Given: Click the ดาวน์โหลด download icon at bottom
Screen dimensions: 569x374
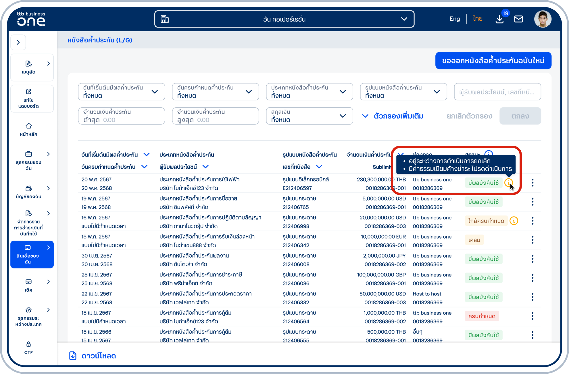Looking at the screenshot, I should tap(73, 356).
